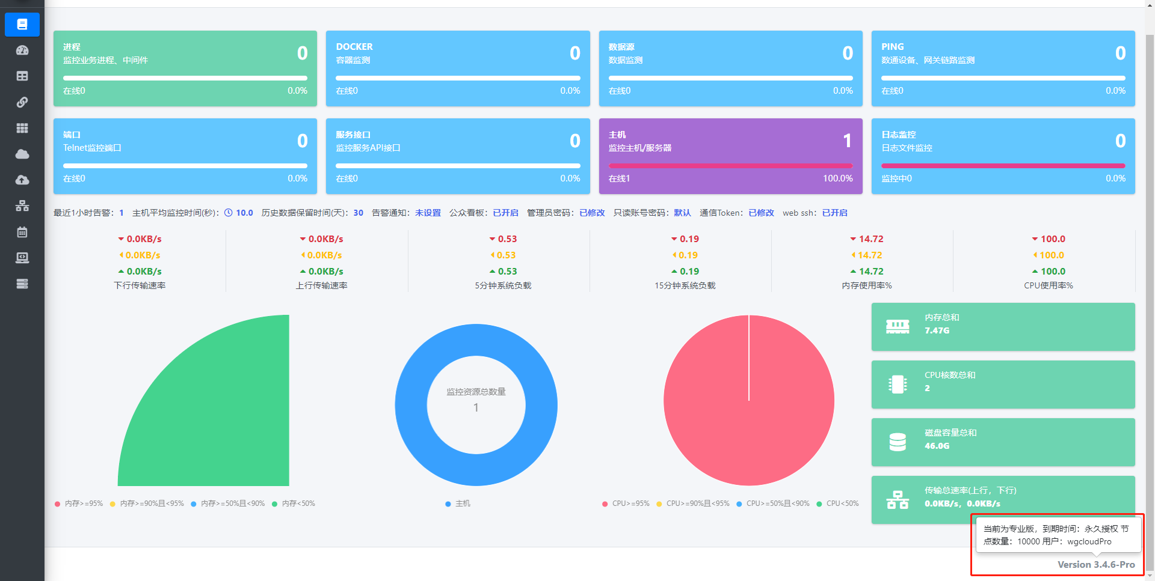1155x581 pixels.
Task: Open the 进程 process monitoring card
Action: coord(185,68)
